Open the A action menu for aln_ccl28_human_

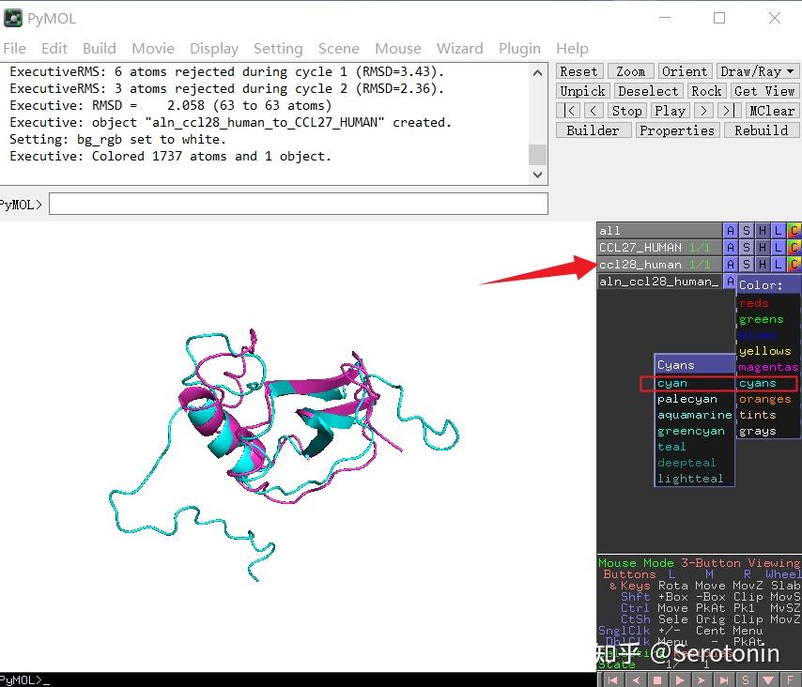730,282
